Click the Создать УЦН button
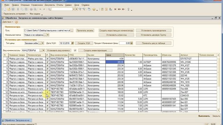The image size is (223, 125). coord(84,43)
